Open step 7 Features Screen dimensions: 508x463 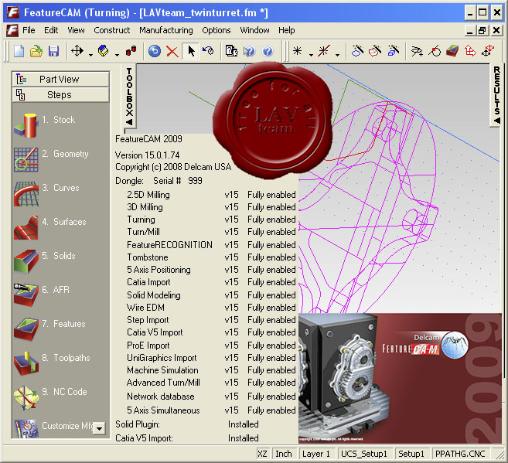(49, 329)
